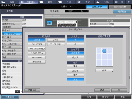Confirm the stamp dialog with OK
Image resolution: width=132 pixels, height=99 pixels.
(119, 90)
